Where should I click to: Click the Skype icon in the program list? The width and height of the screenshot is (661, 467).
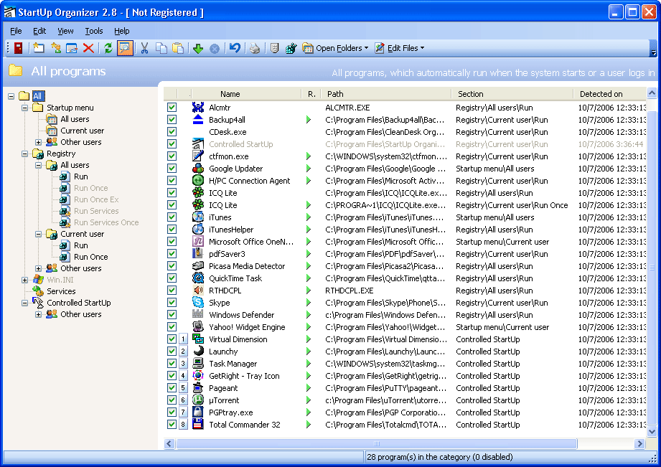pos(197,302)
